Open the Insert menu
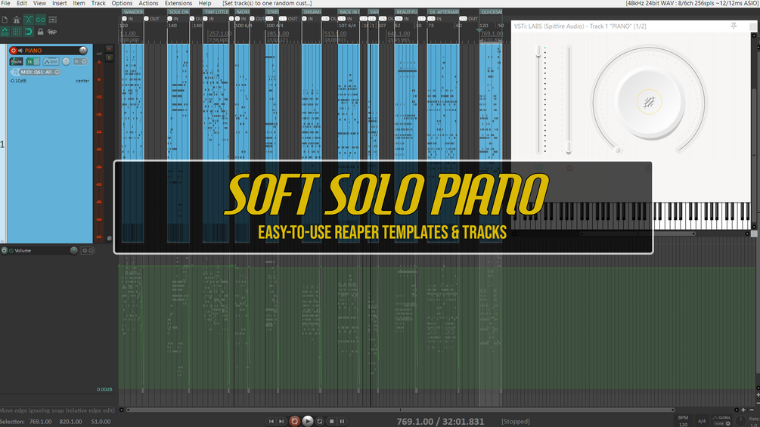Viewport: 760px width, 427px height. 60,3
